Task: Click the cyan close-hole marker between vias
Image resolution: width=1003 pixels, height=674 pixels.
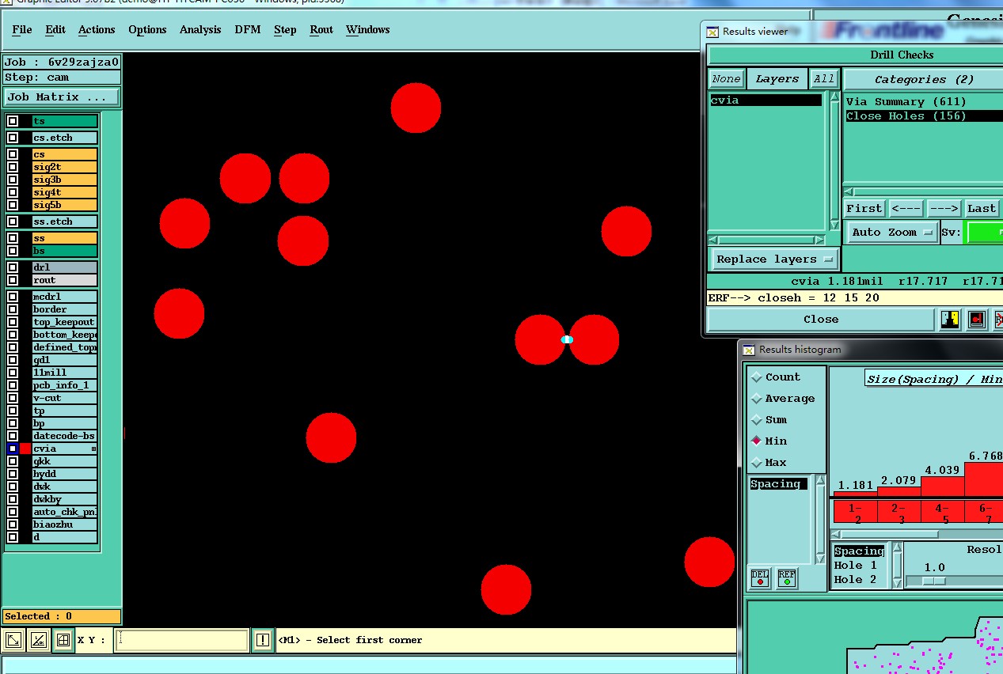Action: click(x=567, y=339)
